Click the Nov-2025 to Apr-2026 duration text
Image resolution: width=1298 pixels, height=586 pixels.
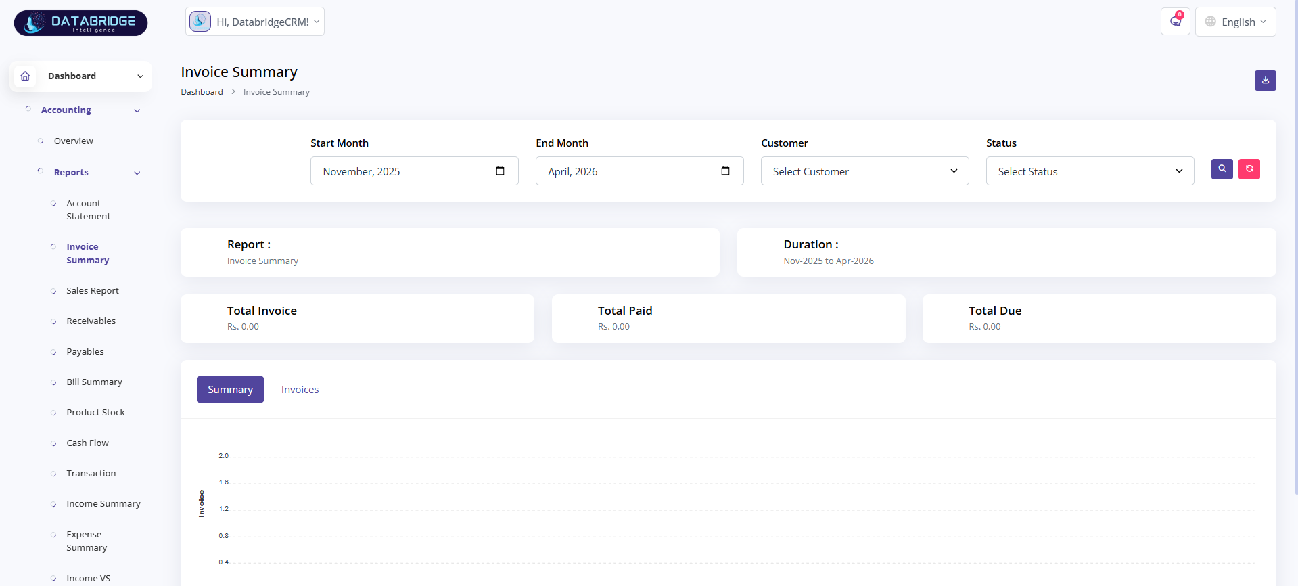pos(829,261)
